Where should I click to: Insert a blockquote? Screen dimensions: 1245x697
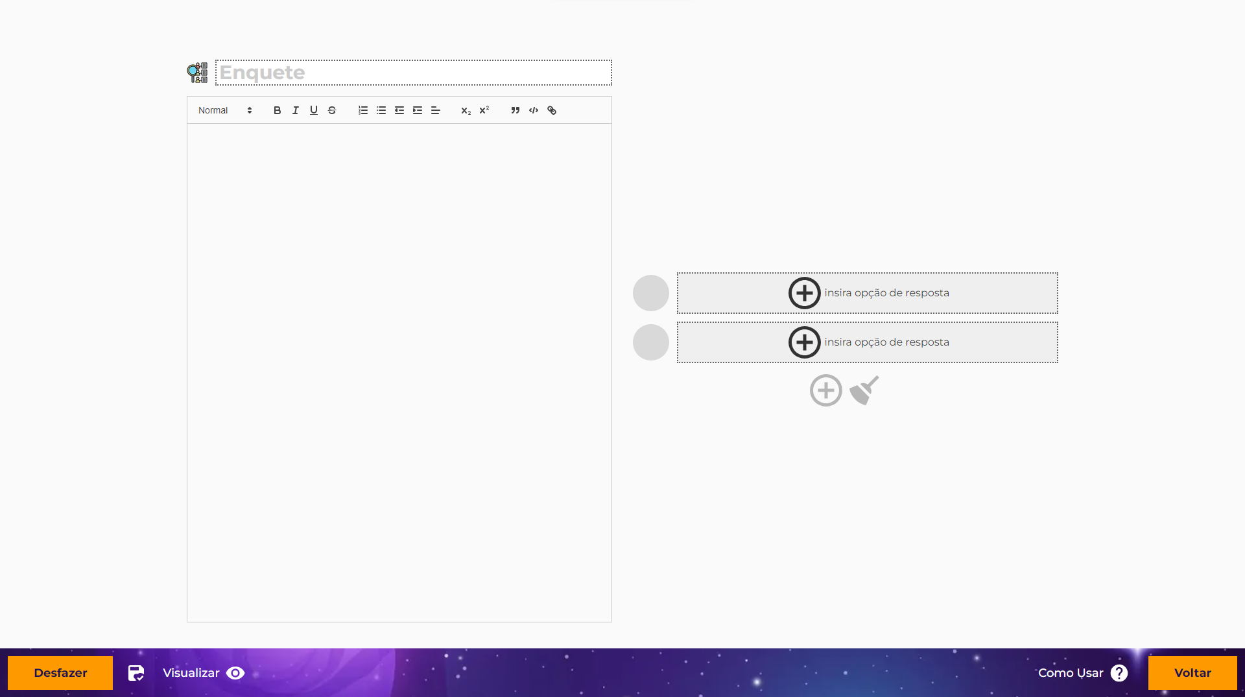tap(515, 110)
